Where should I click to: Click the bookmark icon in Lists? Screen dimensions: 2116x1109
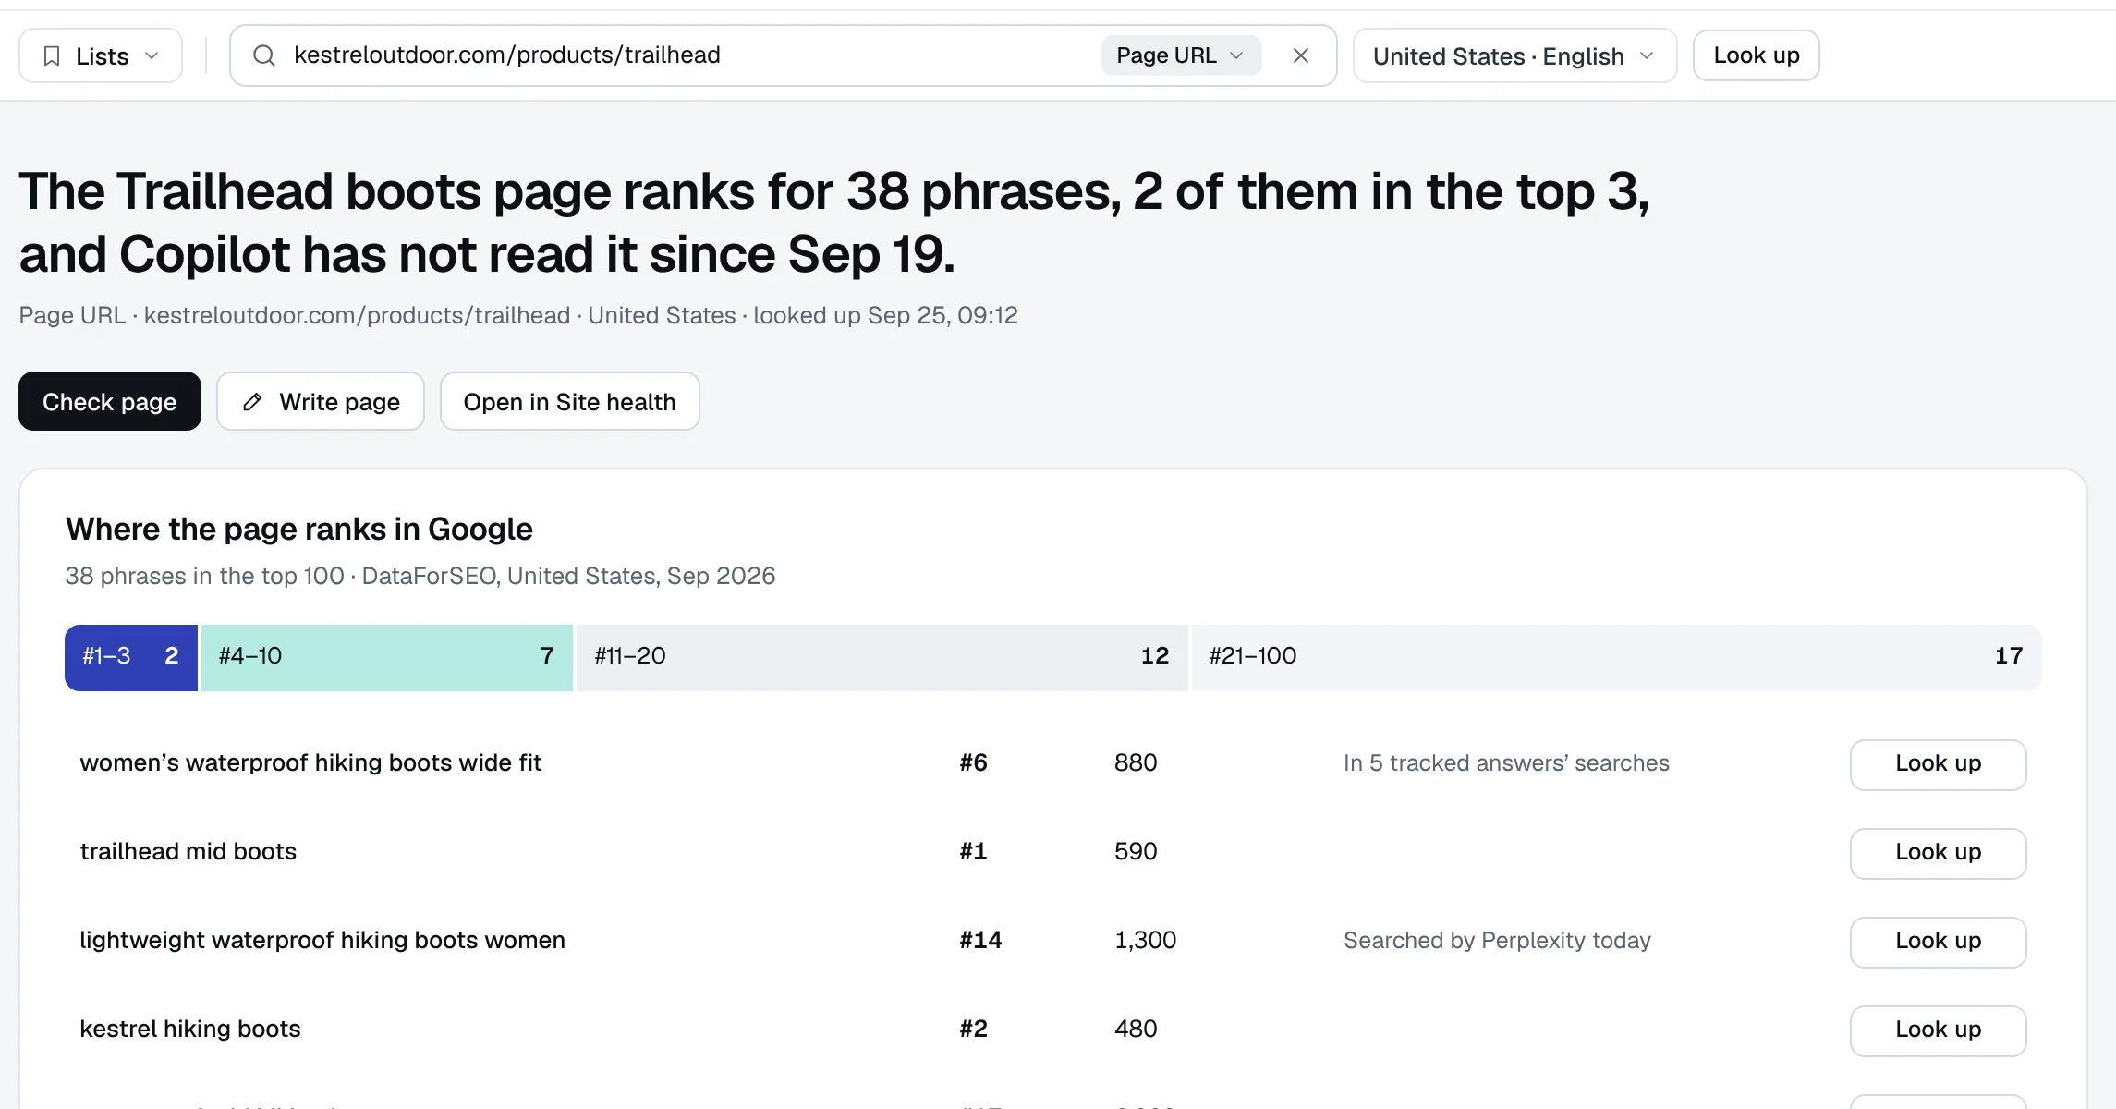52,56
